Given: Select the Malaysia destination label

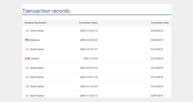Looking at the screenshot, I should point(35,40).
